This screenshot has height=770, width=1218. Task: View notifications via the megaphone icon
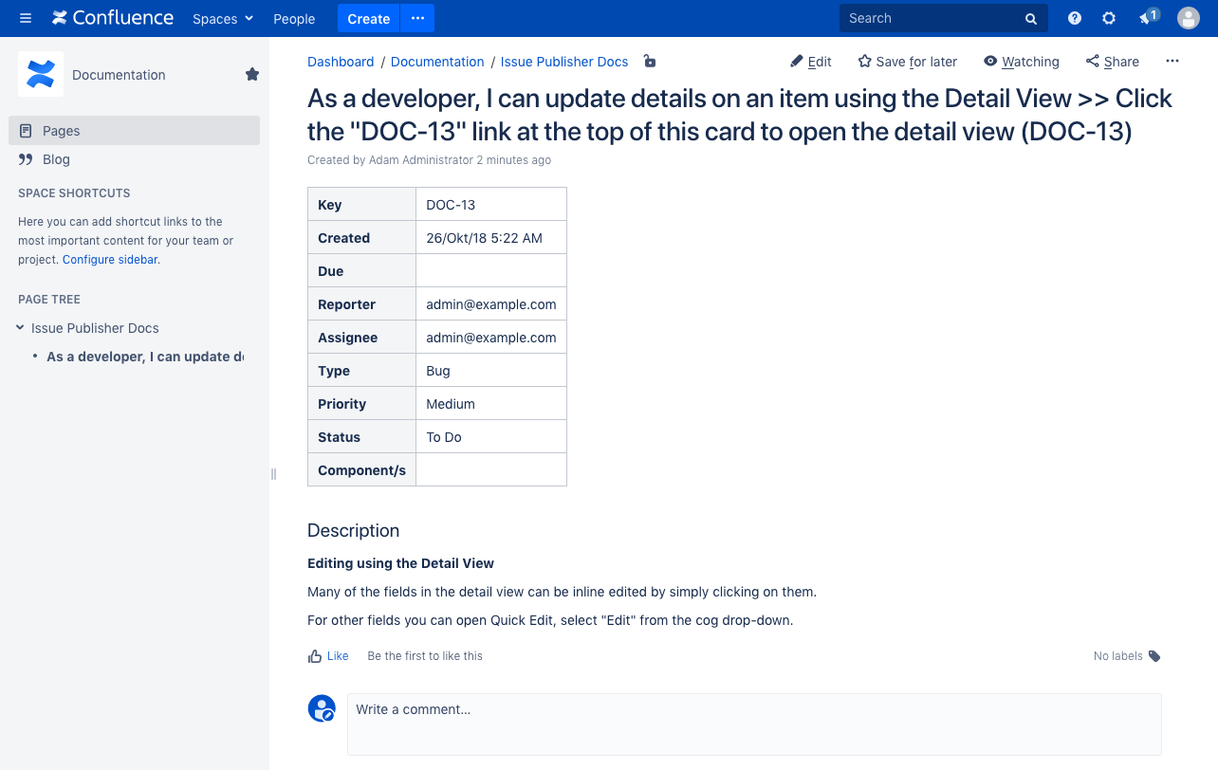(x=1148, y=18)
